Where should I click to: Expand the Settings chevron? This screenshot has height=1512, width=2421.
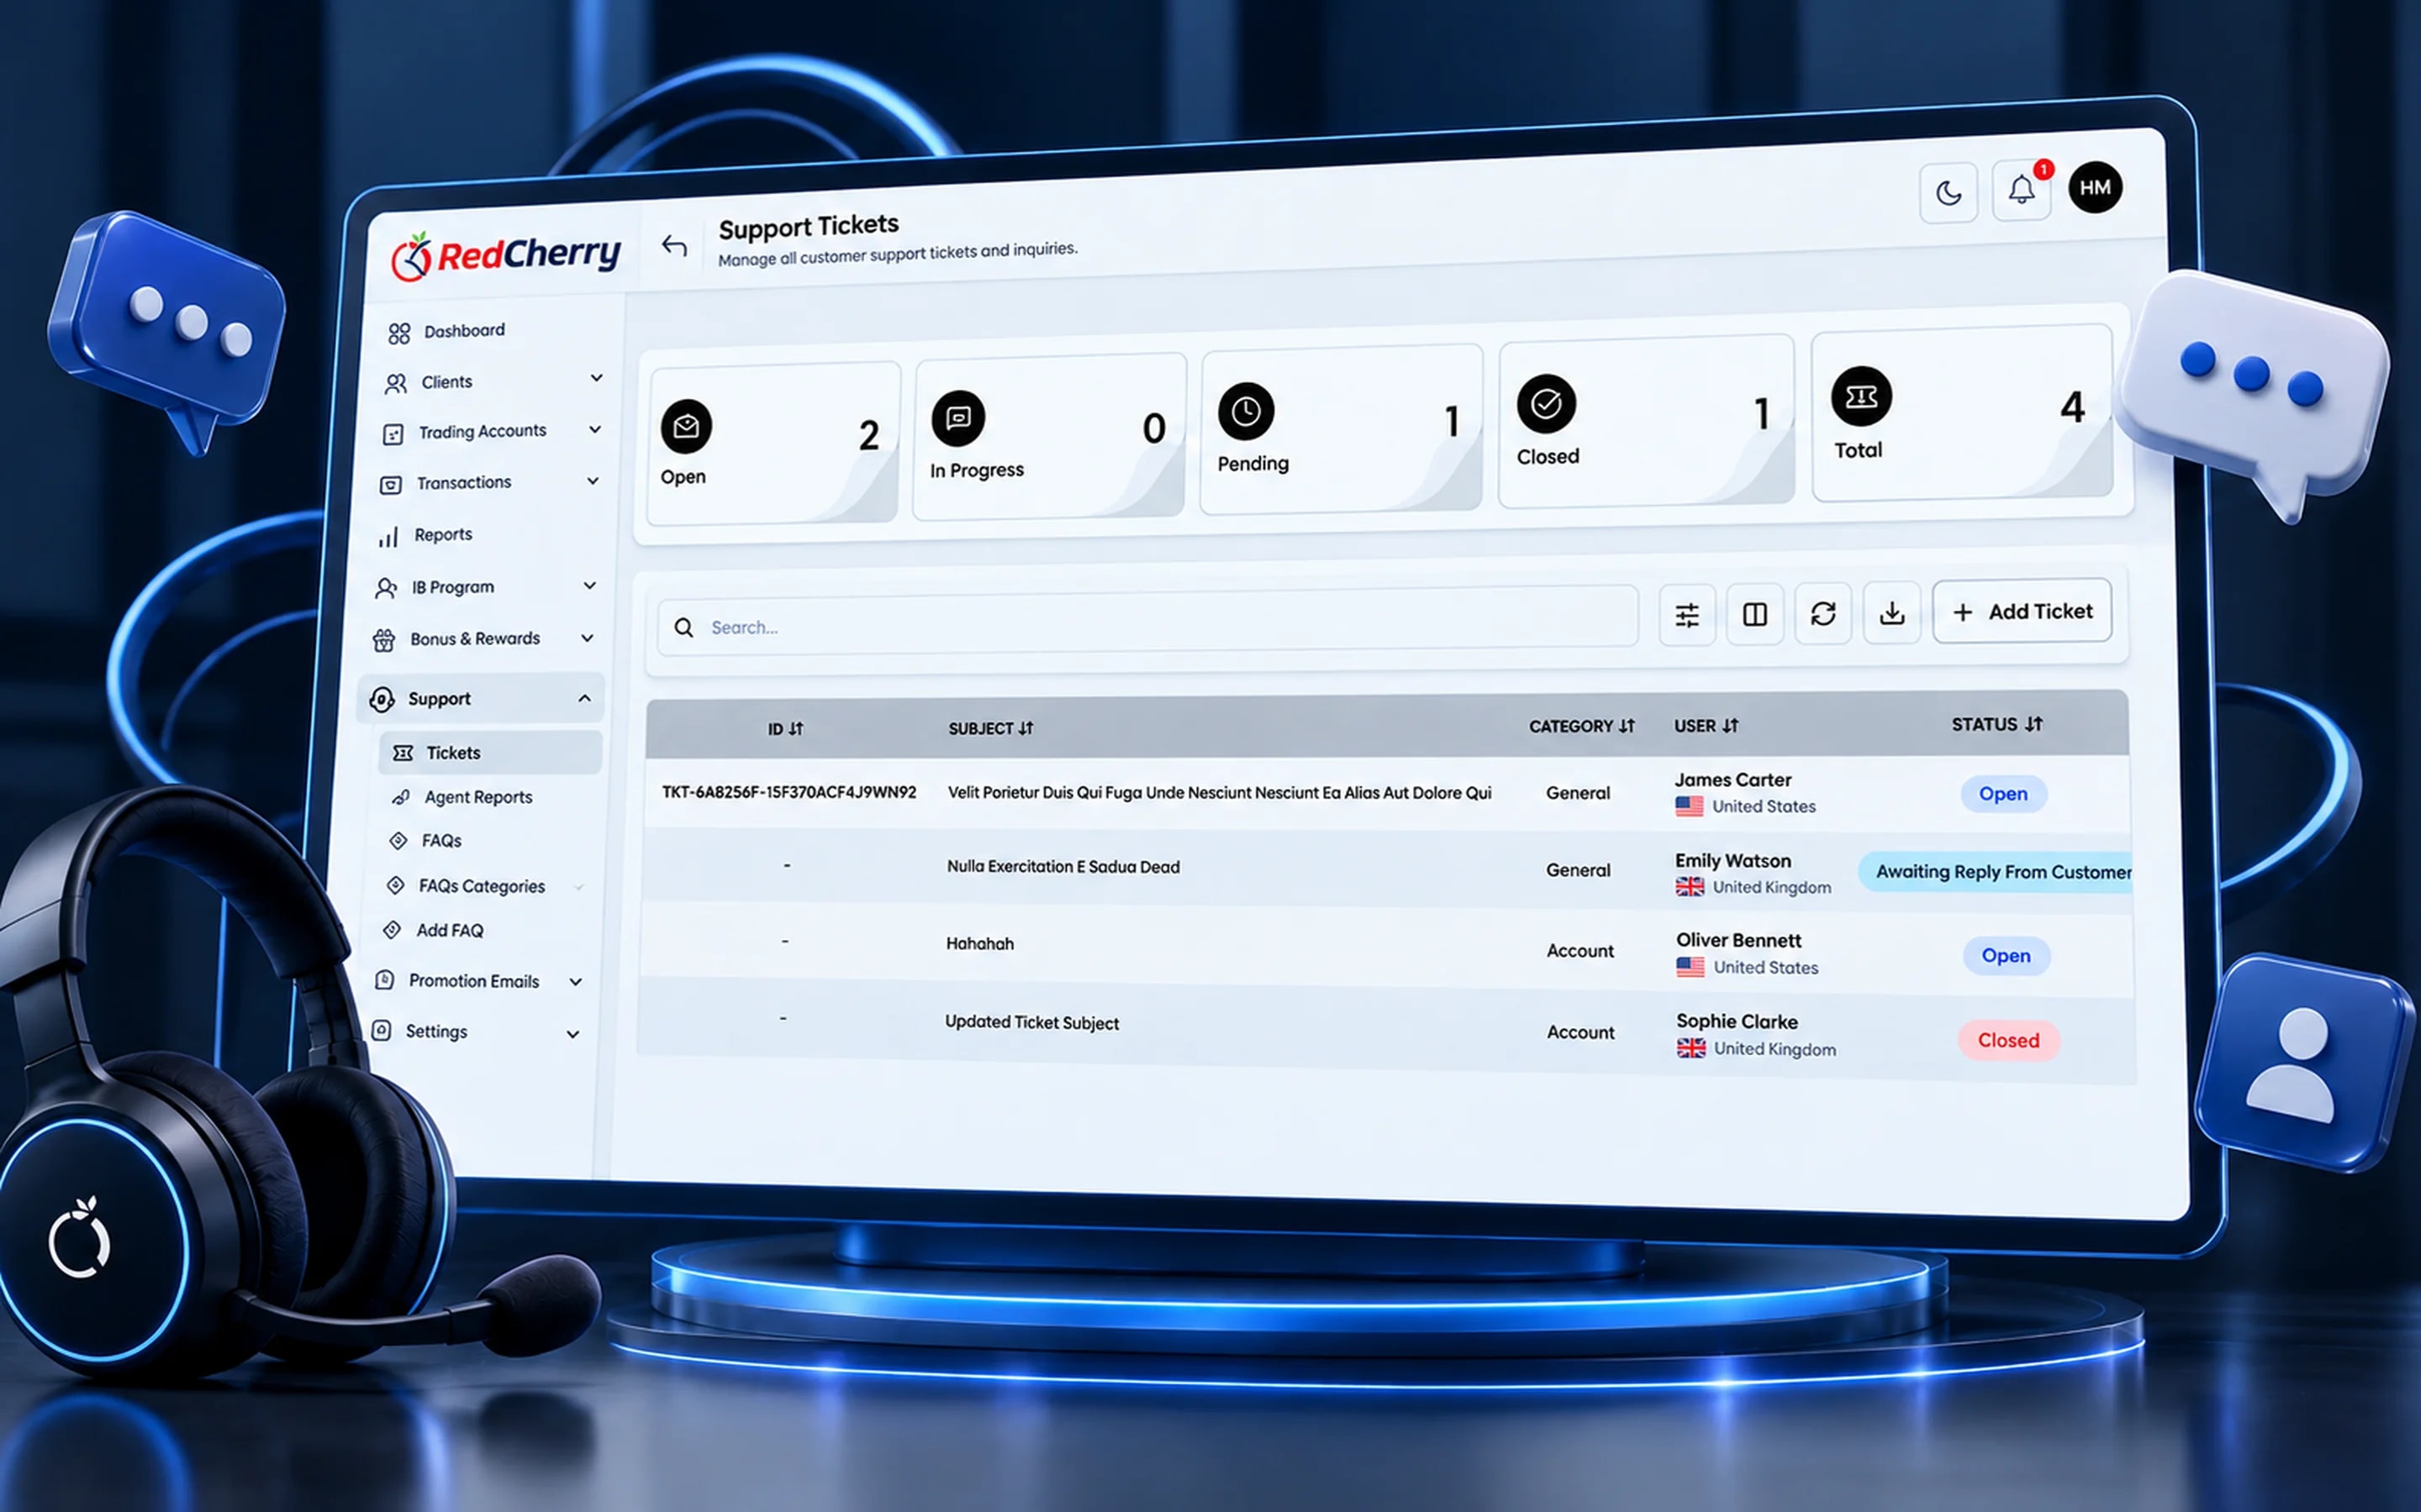pos(573,1034)
